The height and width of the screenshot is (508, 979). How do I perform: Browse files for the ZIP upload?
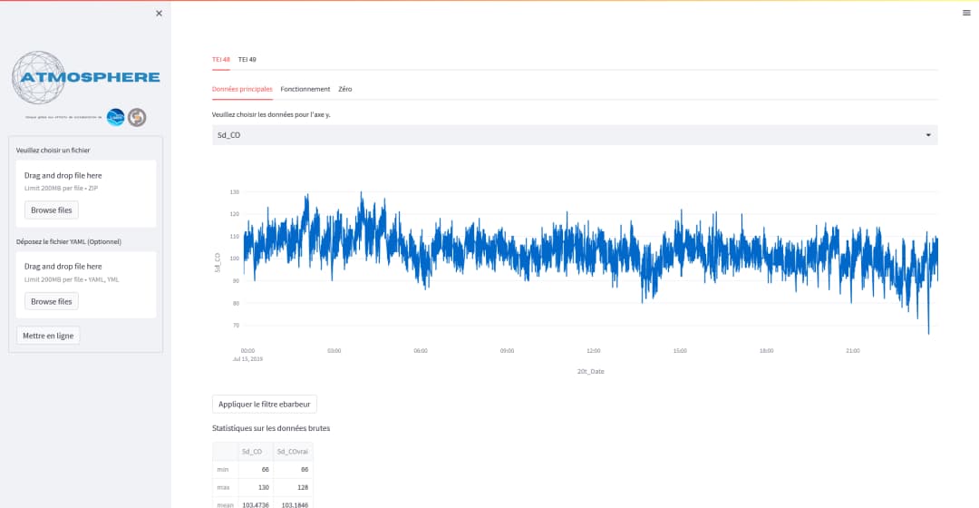(51, 210)
